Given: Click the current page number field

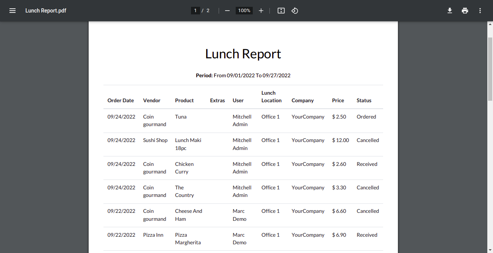Looking at the screenshot, I should tap(195, 11).
